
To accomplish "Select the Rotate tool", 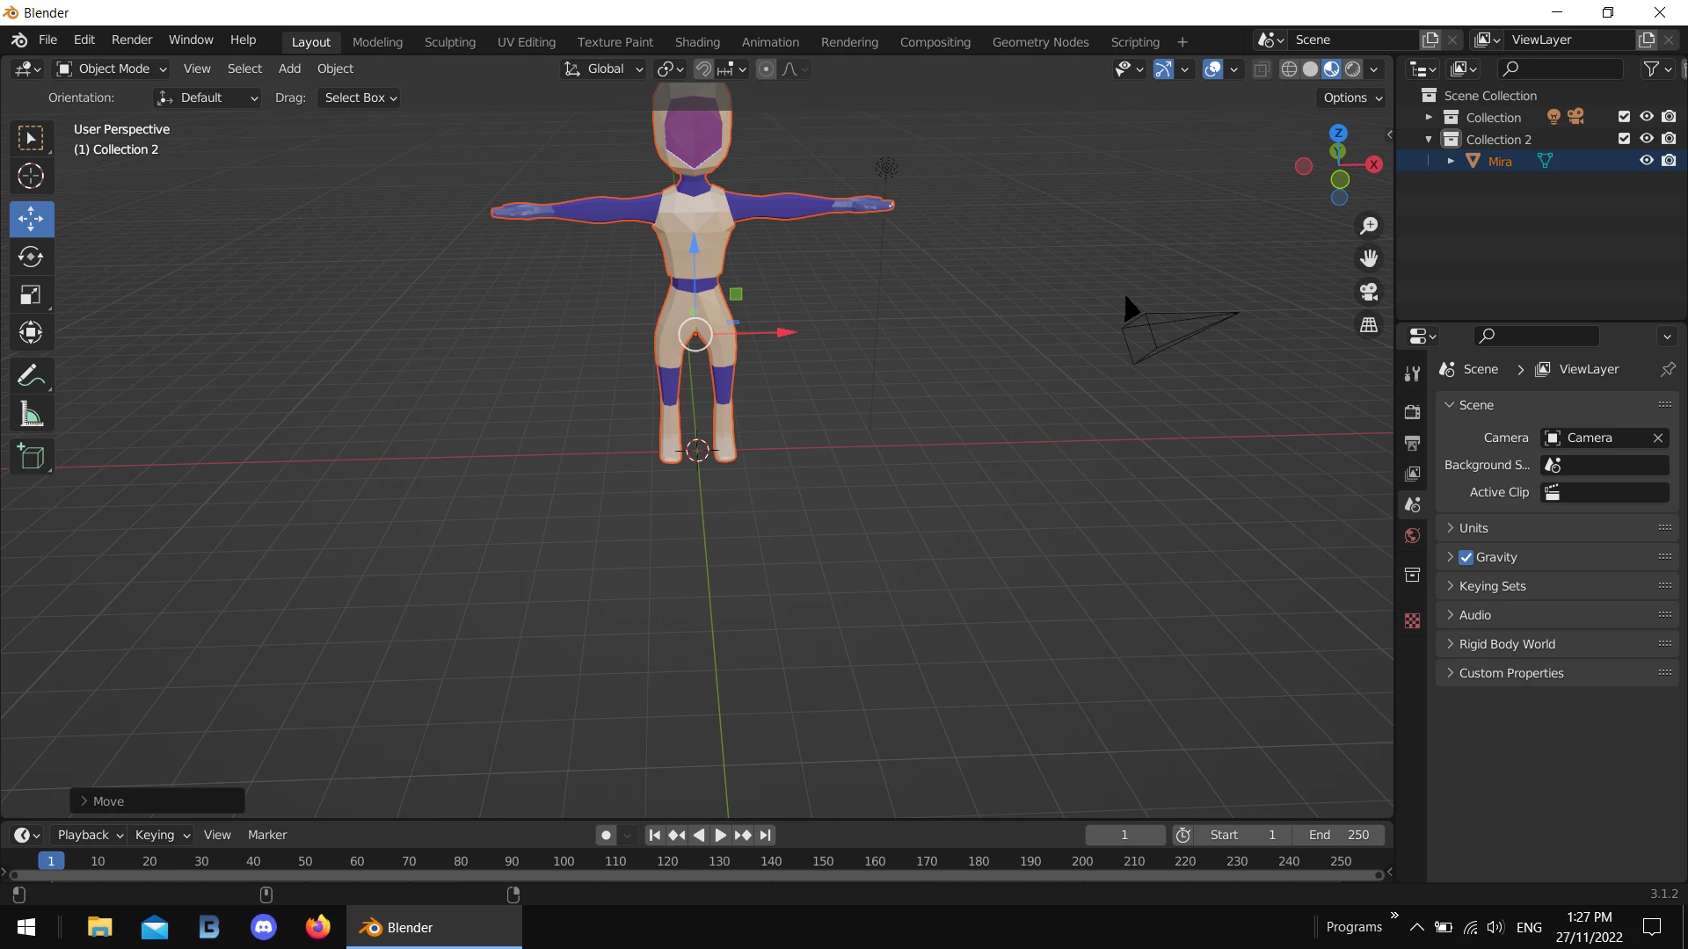I will [x=31, y=257].
